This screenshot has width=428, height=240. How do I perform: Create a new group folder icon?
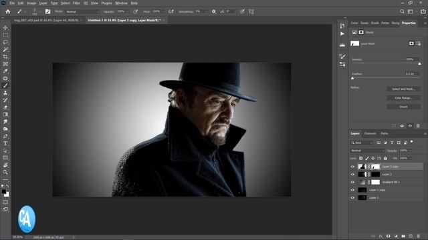pos(403,236)
